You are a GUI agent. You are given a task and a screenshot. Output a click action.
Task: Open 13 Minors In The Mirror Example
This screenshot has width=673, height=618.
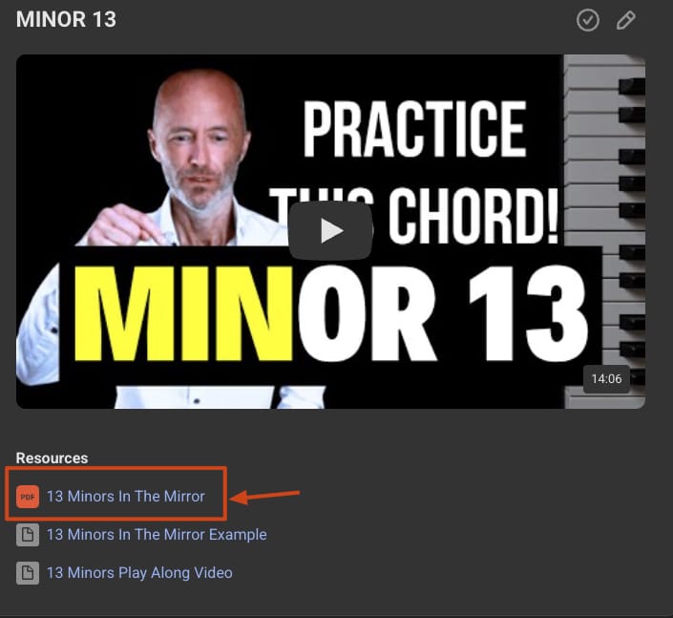pos(157,535)
